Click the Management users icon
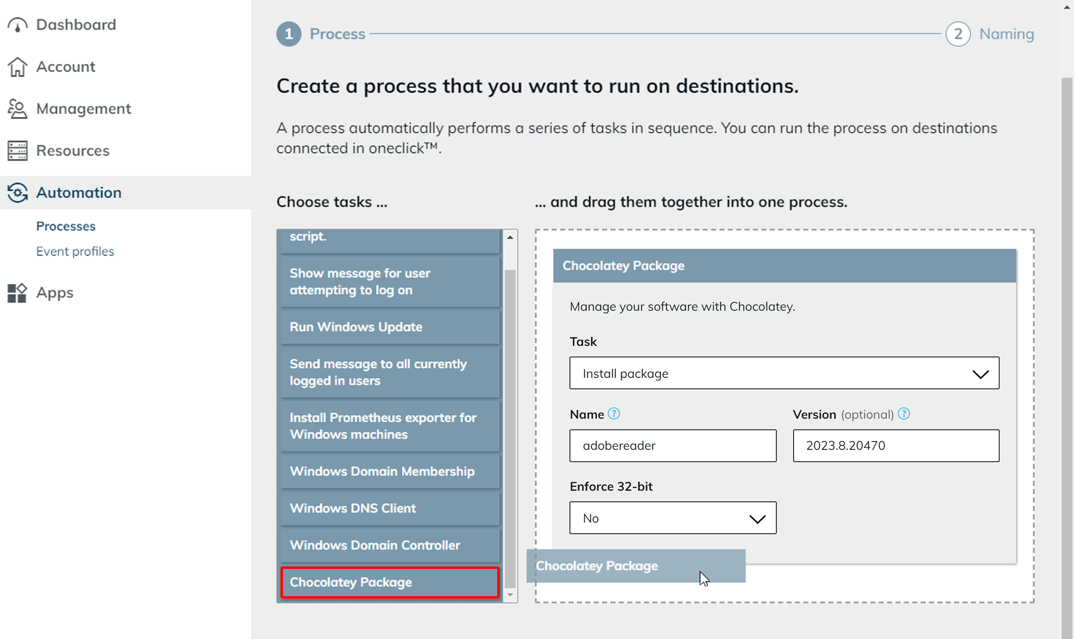The image size is (1075, 639). pos(17,108)
